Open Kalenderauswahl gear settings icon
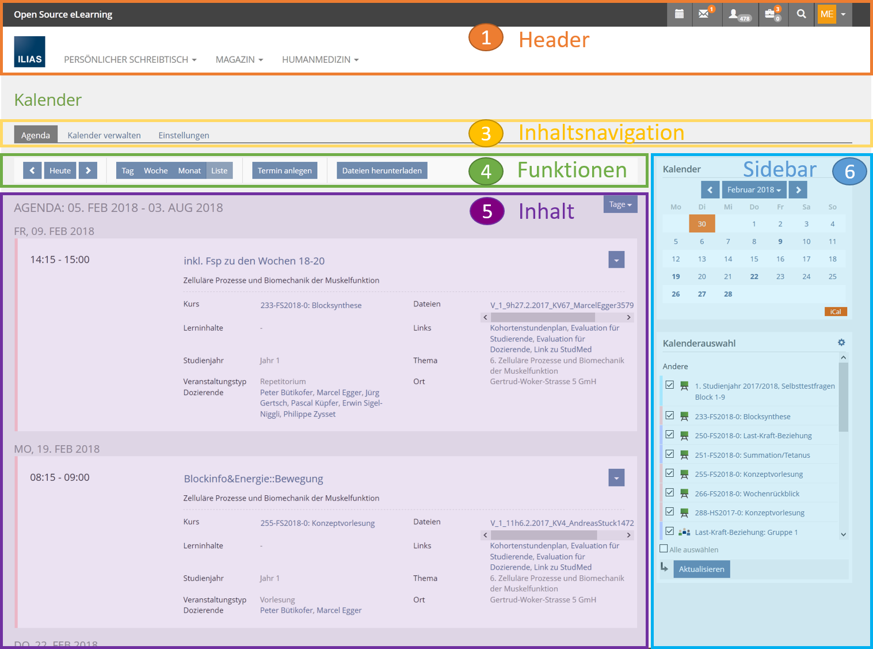 (841, 343)
